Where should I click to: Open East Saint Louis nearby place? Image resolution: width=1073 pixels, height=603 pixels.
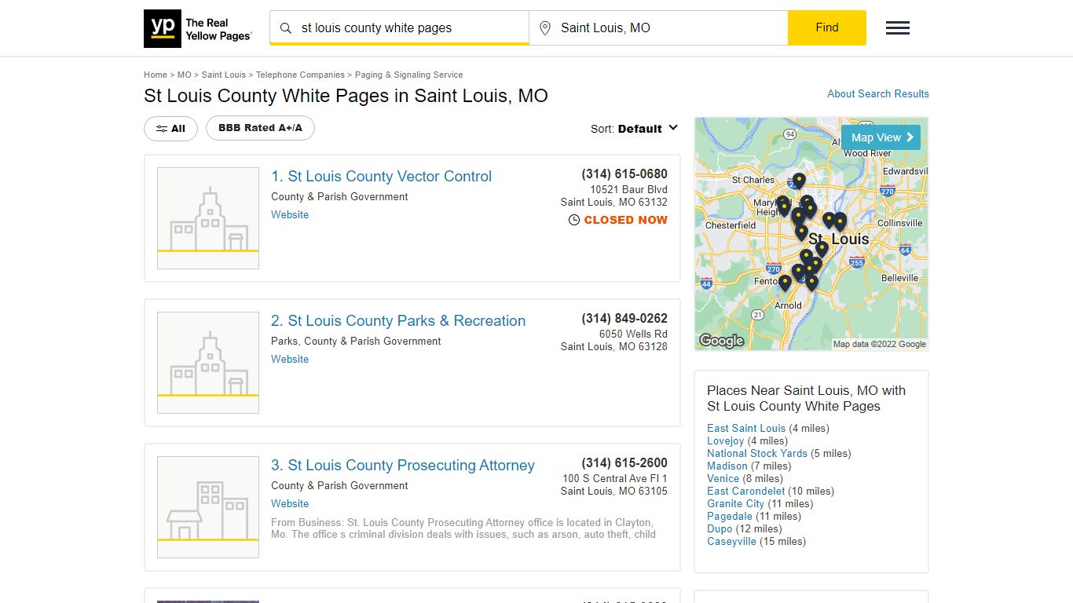[x=746, y=428]
